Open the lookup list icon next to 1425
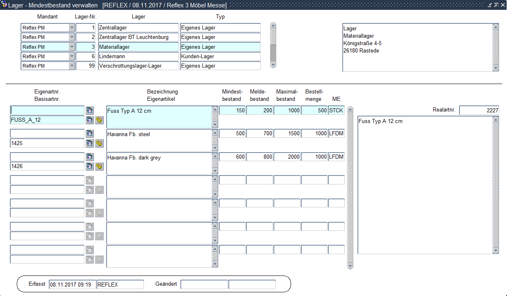The width and height of the screenshot is (507, 296). coord(90,143)
